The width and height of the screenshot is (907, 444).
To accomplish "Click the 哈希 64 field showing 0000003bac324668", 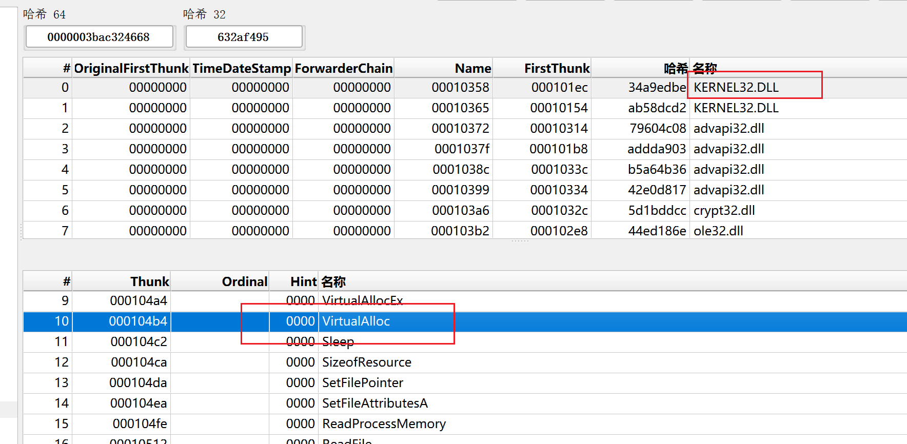I will click(99, 37).
